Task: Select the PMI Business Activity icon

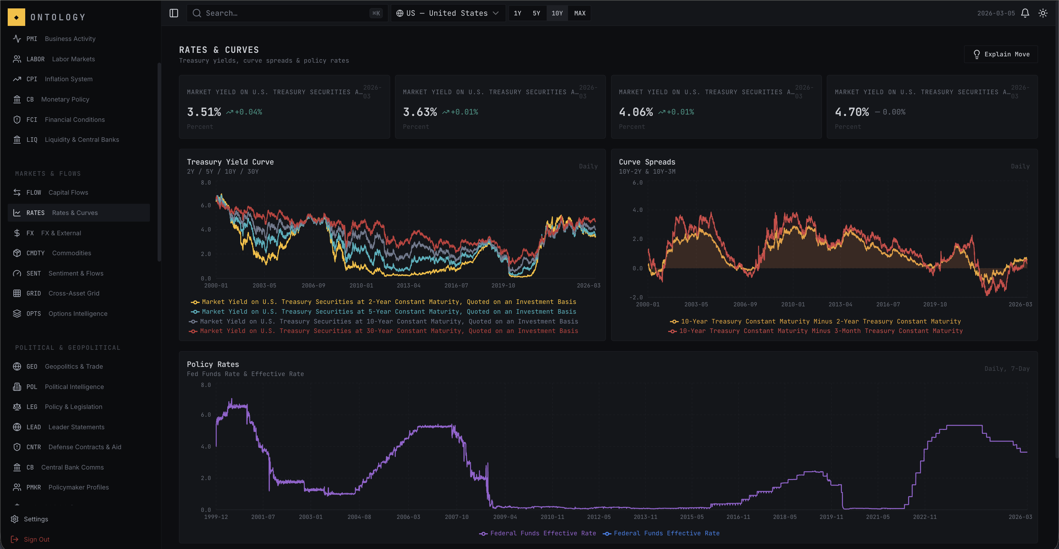Action: [17, 39]
